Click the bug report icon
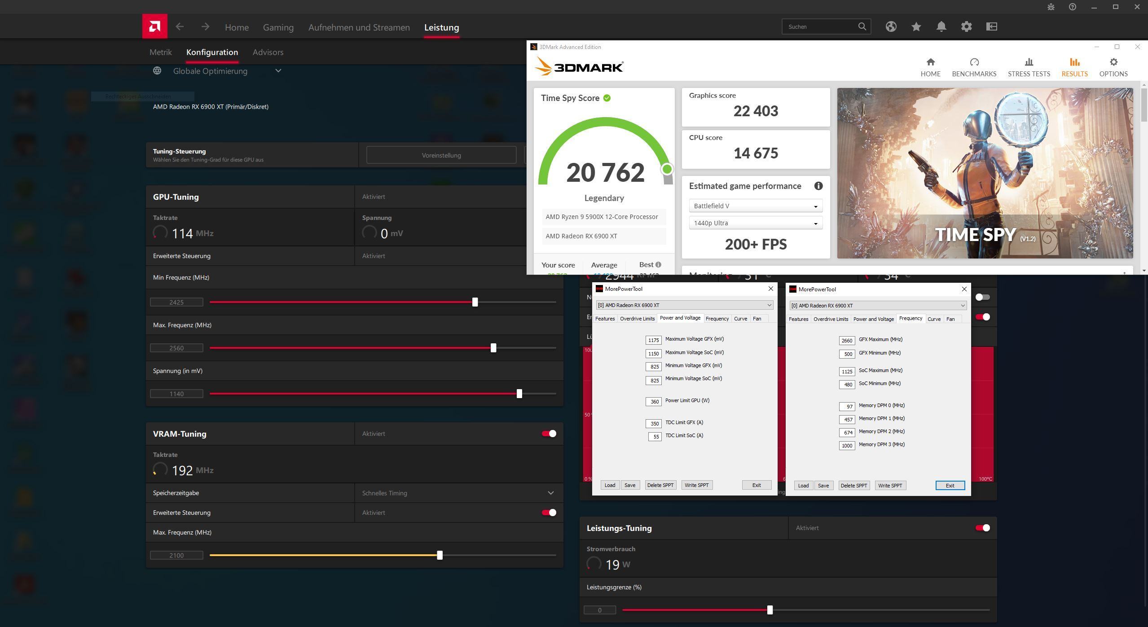The height and width of the screenshot is (627, 1148). [x=1051, y=7]
